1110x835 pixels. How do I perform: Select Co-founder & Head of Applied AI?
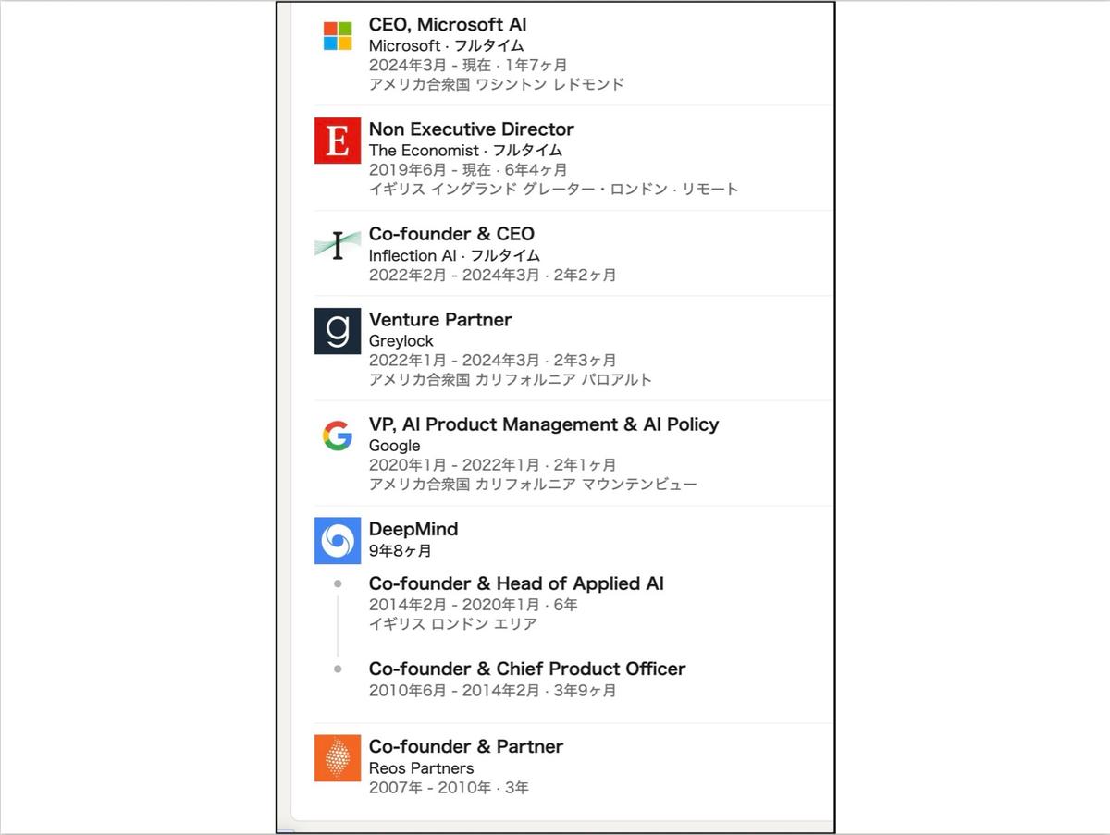tap(516, 583)
